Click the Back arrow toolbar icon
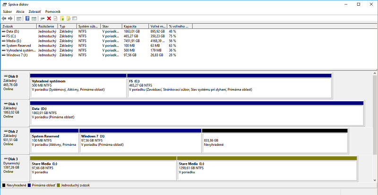The height and width of the screenshot is (195, 378). [4, 18]
